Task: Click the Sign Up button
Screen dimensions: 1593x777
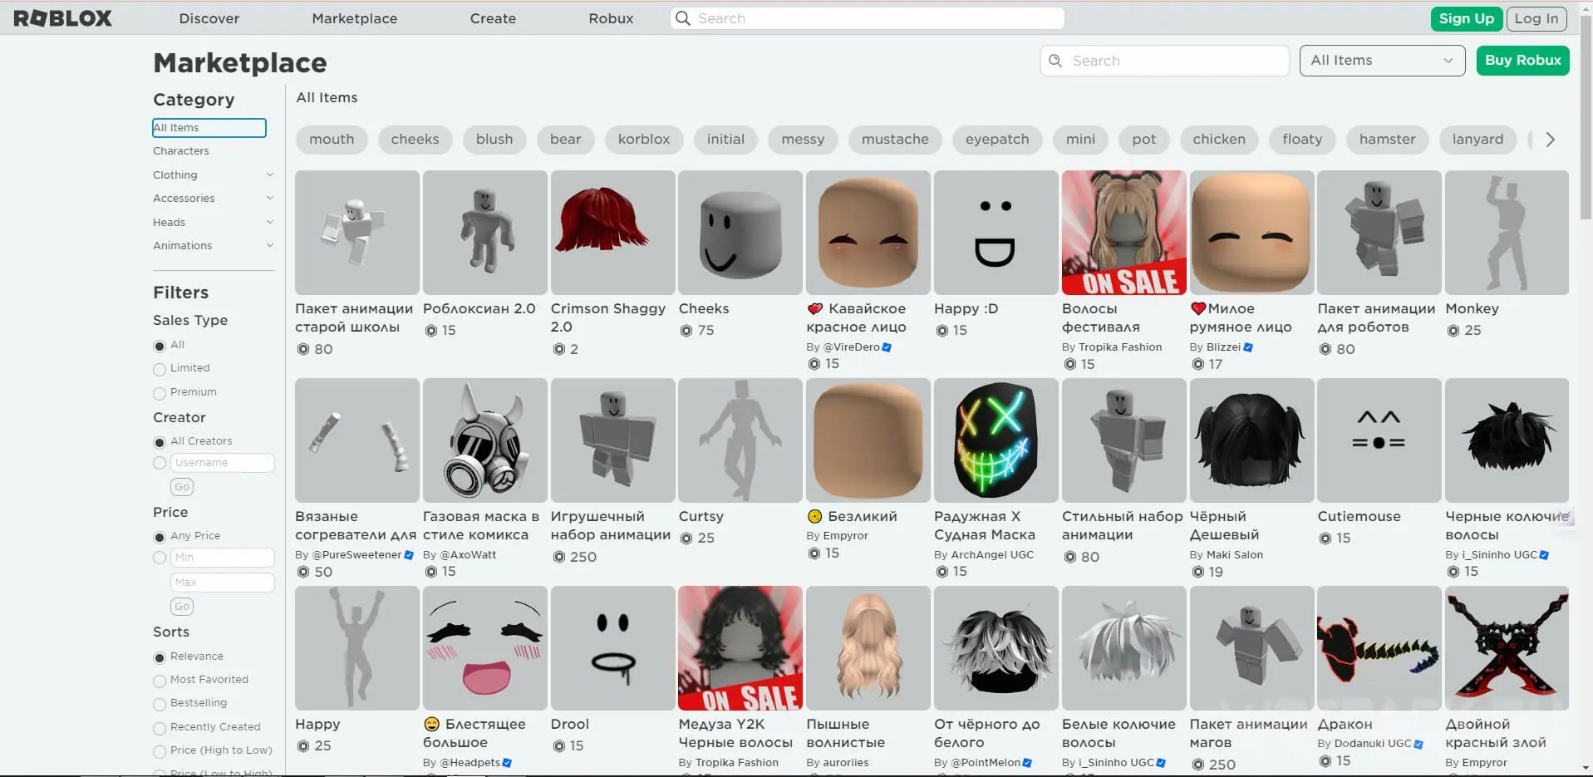Action: (1466, 18)
